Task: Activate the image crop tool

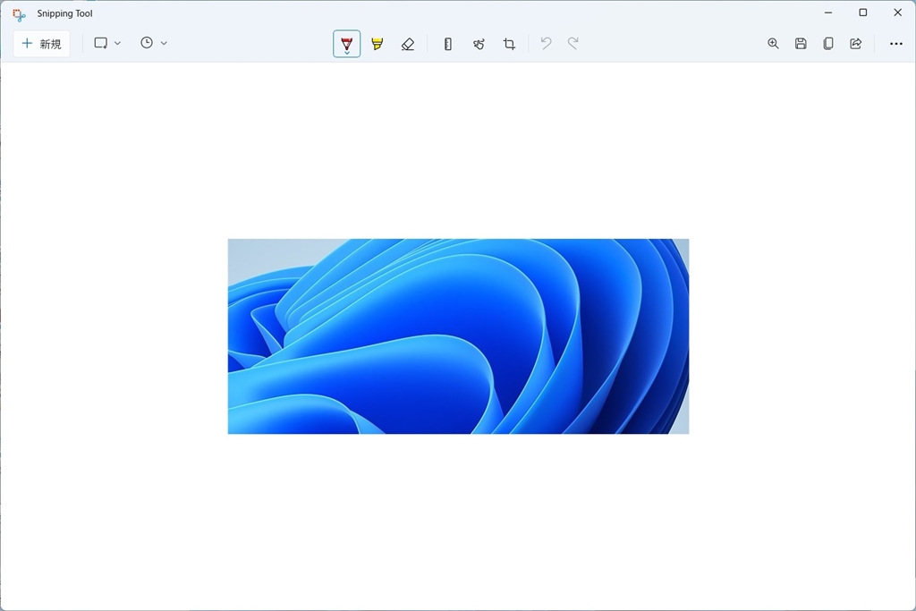Action: coord(509,44)
